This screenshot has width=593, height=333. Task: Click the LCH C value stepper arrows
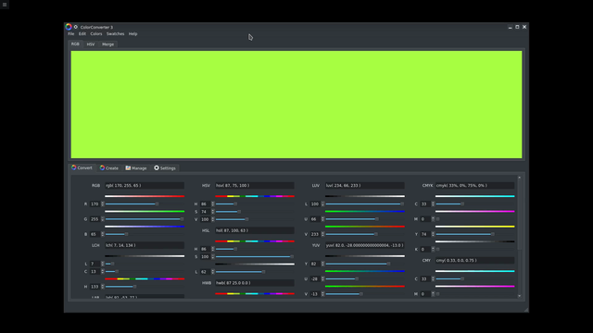(x=103, y=271)
